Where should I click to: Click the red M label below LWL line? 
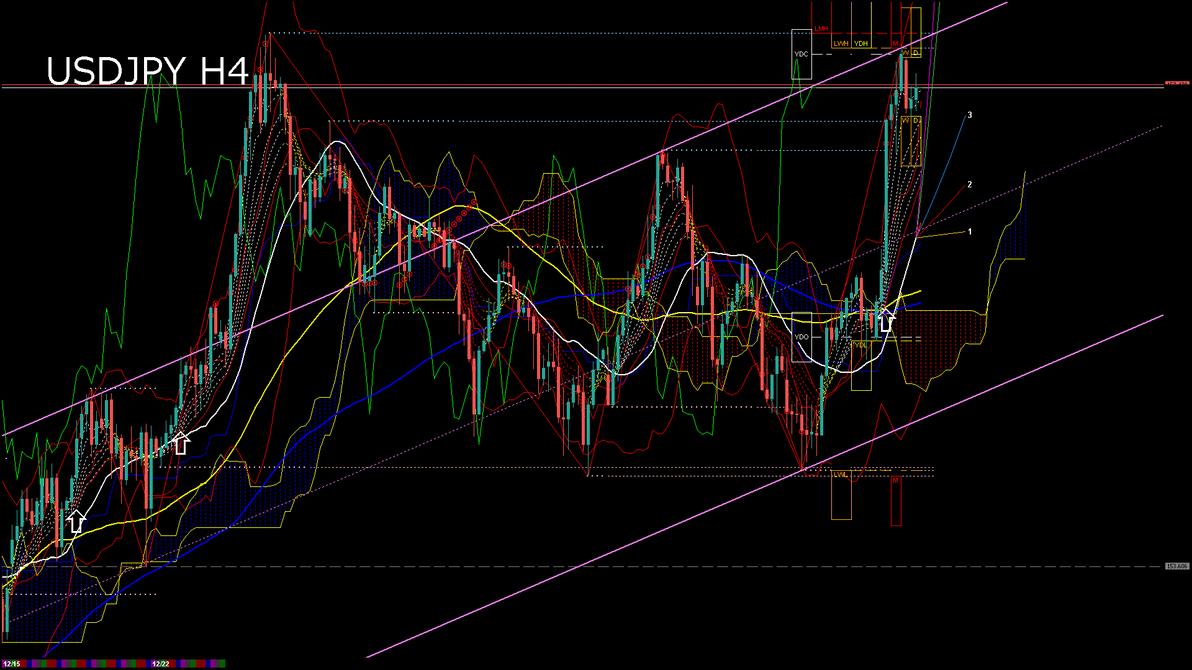[895, 481]
